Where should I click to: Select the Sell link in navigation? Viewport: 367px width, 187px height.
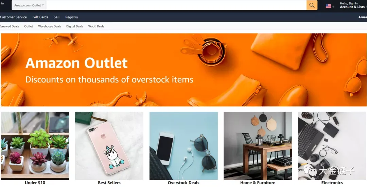(57, 17)
